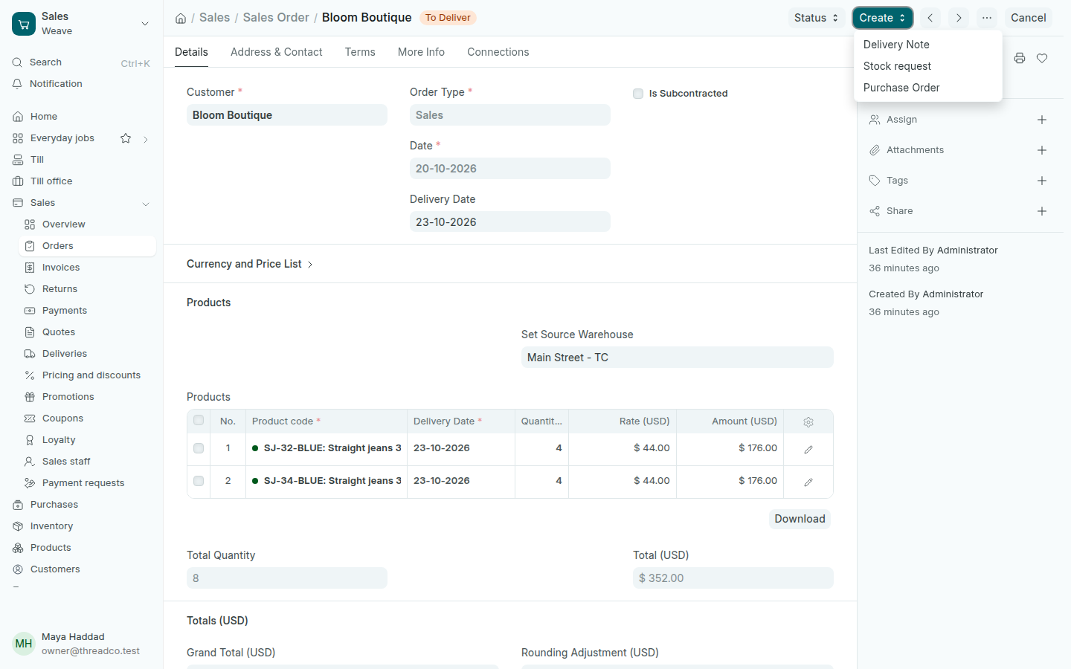Edit row 1 with pencil icon

808,449
